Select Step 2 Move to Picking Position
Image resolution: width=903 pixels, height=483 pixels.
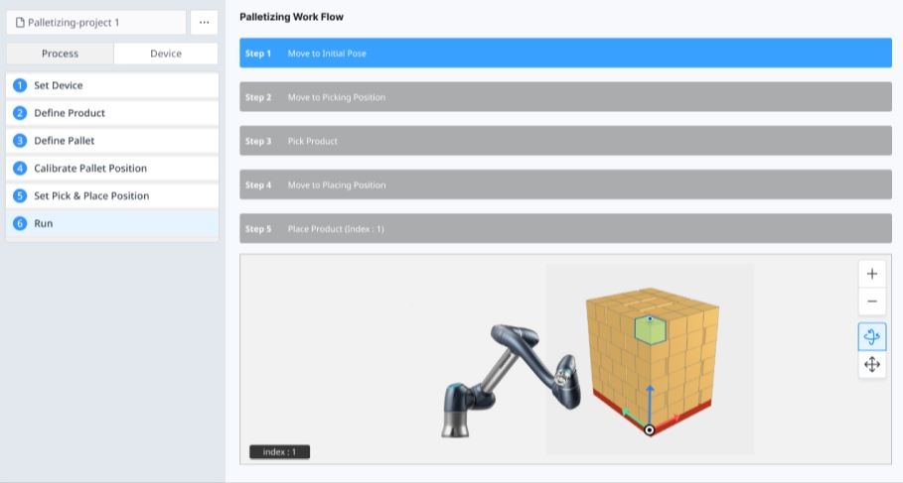(565, 97)
